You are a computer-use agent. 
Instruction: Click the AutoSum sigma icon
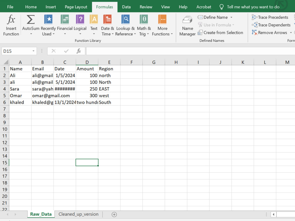pos(31,19)
